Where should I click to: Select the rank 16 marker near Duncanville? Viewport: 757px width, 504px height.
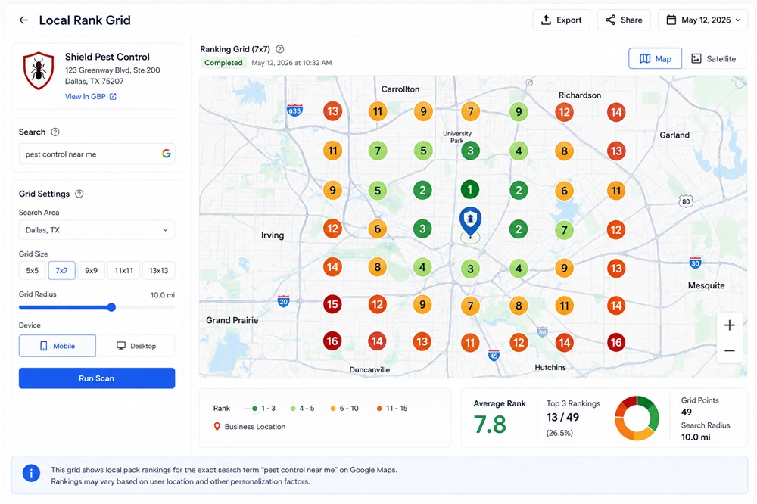coord(332,341)
